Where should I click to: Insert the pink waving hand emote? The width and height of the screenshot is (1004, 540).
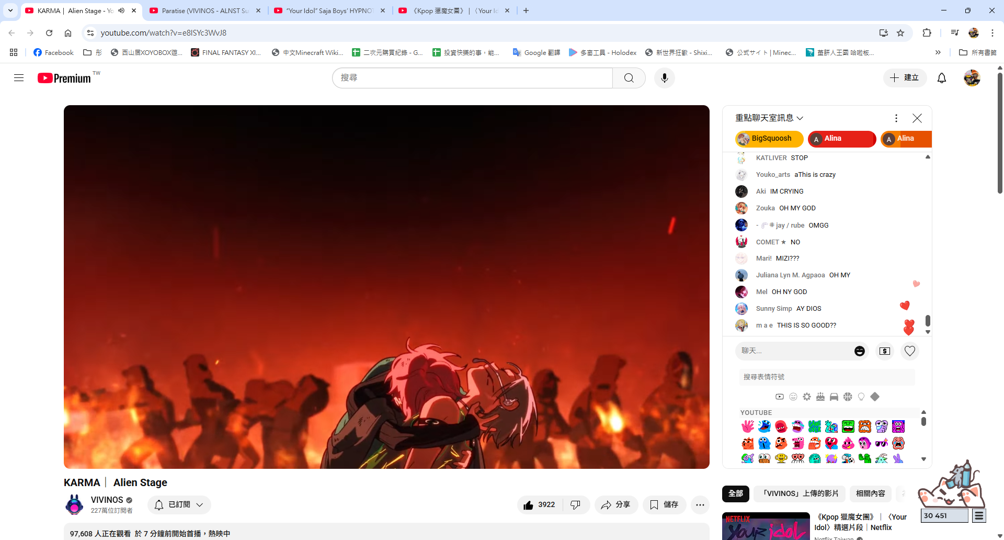(x=748, y=426)
